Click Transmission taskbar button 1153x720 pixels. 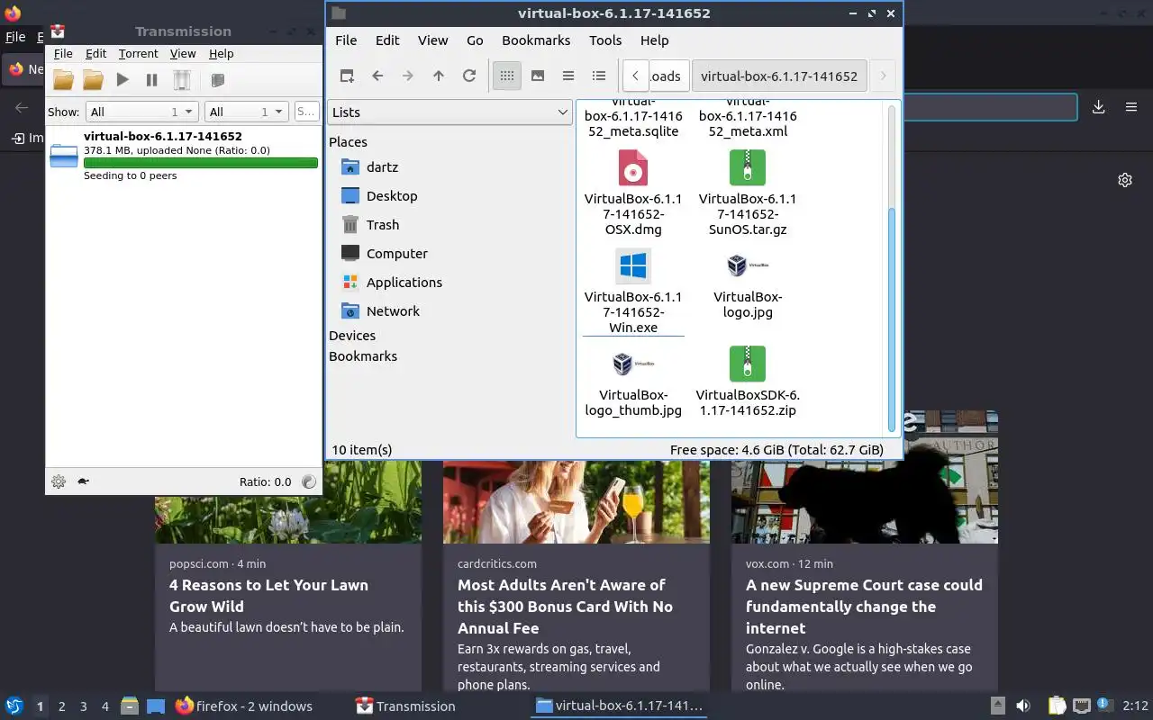coord(405,706)
